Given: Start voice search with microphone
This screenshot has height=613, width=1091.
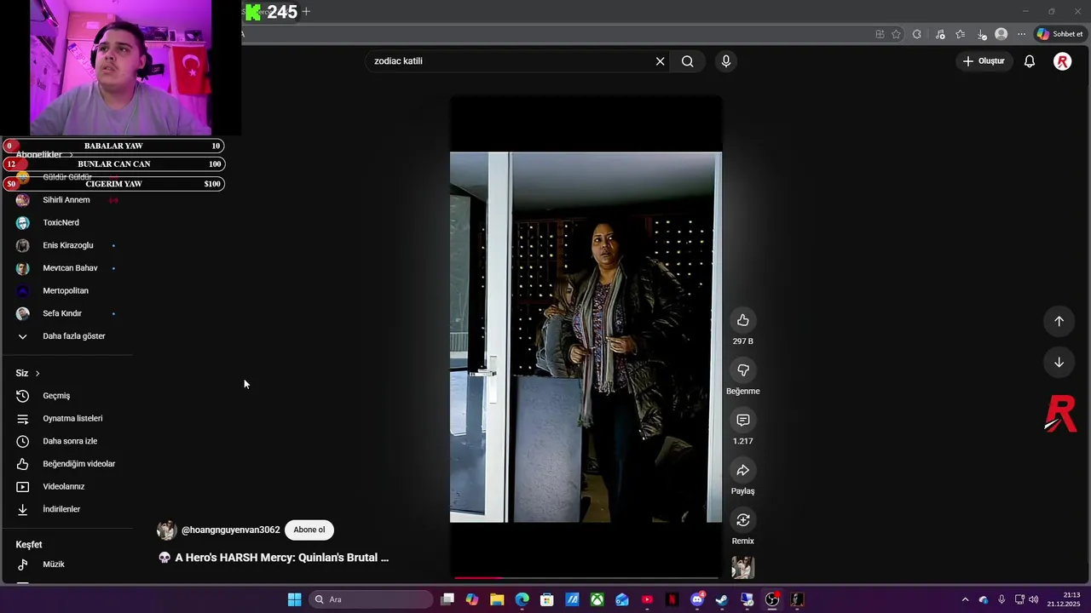Looking at the screenshot, I should tap(726, 61).
